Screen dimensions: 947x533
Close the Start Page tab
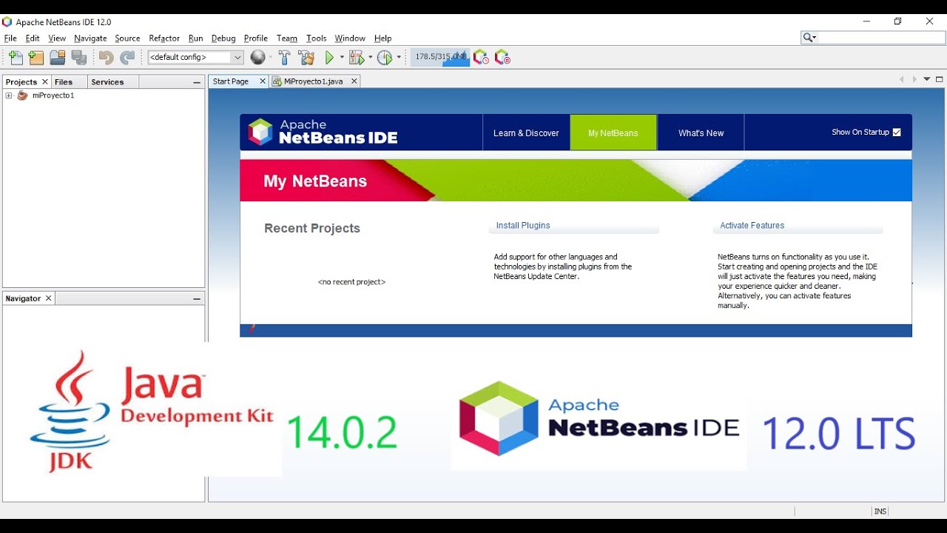coord(262,81)
